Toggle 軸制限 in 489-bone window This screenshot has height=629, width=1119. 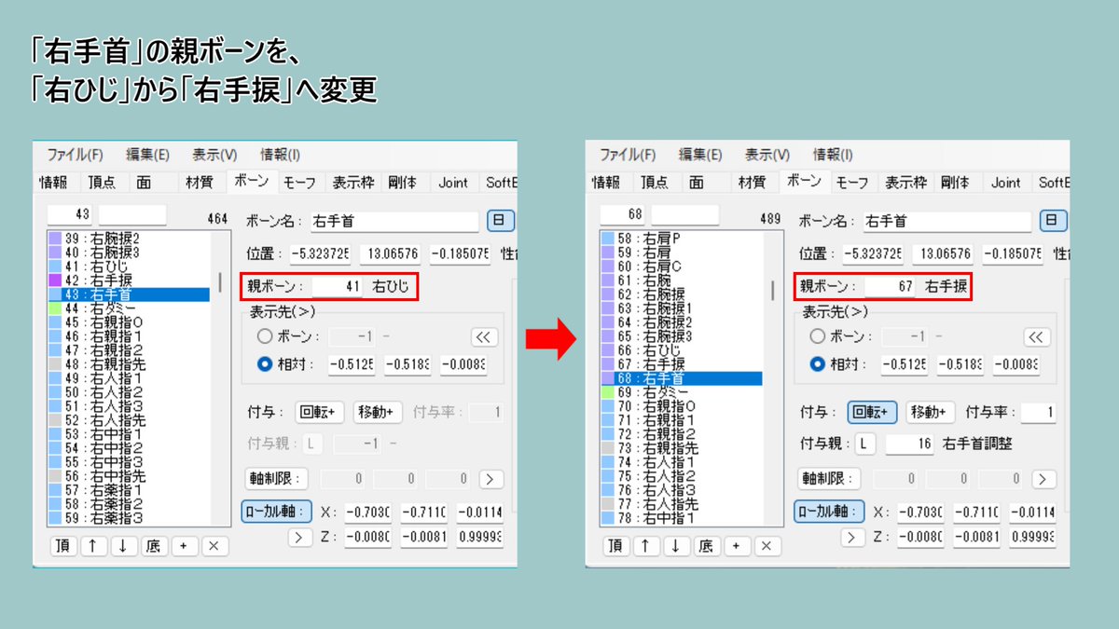click(x=828, y=479)
